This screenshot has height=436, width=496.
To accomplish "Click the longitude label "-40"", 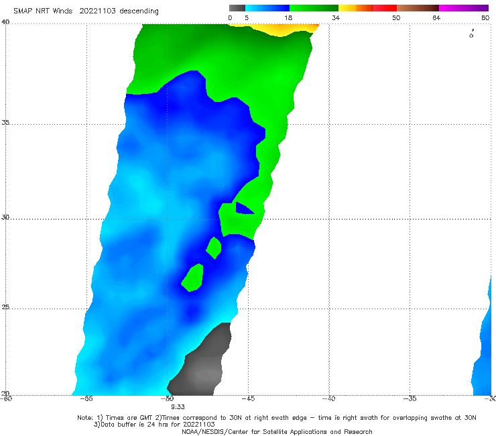I will [x=328, y=398].
